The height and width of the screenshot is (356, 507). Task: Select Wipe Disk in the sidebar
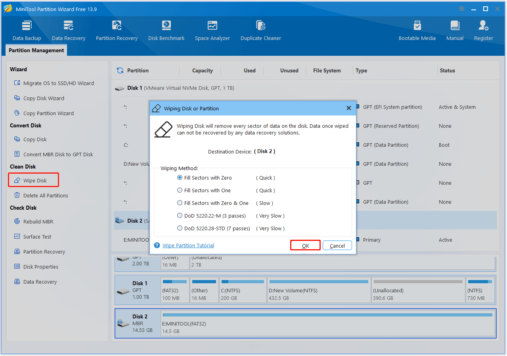tap(34, 180)
